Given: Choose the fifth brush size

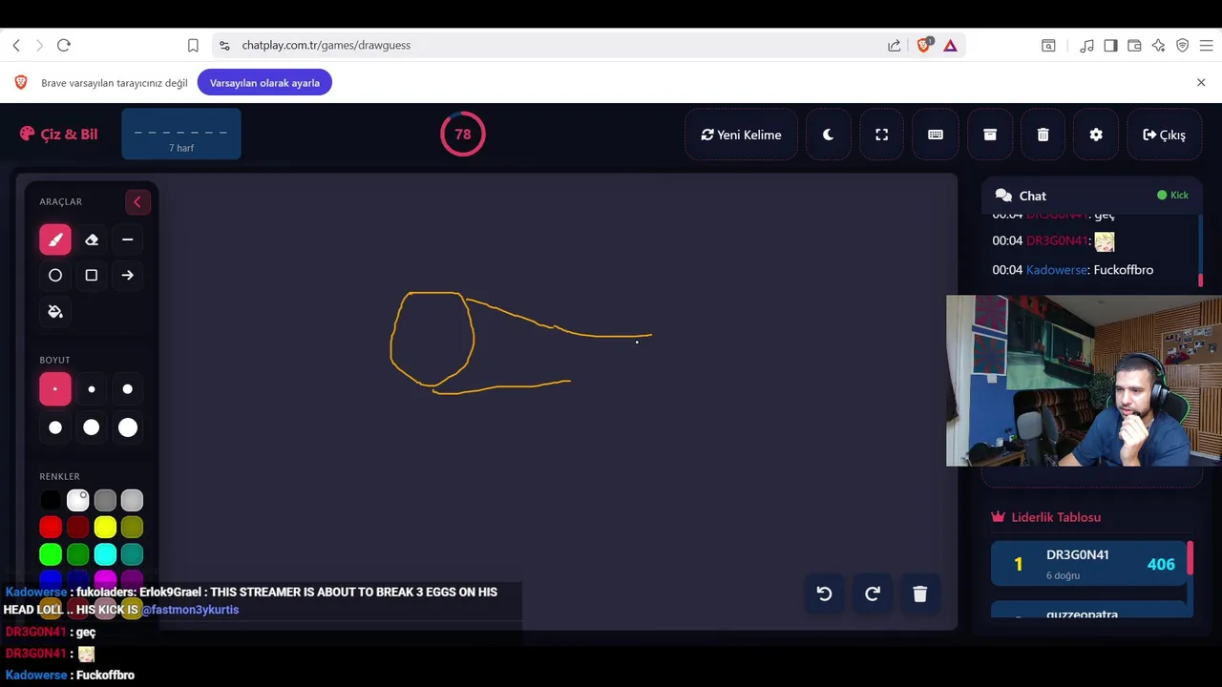Looking at the screenshot, I should coord(92,427).
